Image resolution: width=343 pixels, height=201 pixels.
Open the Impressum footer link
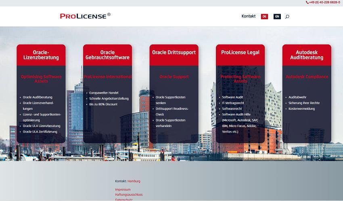click(x=123, y=190)
